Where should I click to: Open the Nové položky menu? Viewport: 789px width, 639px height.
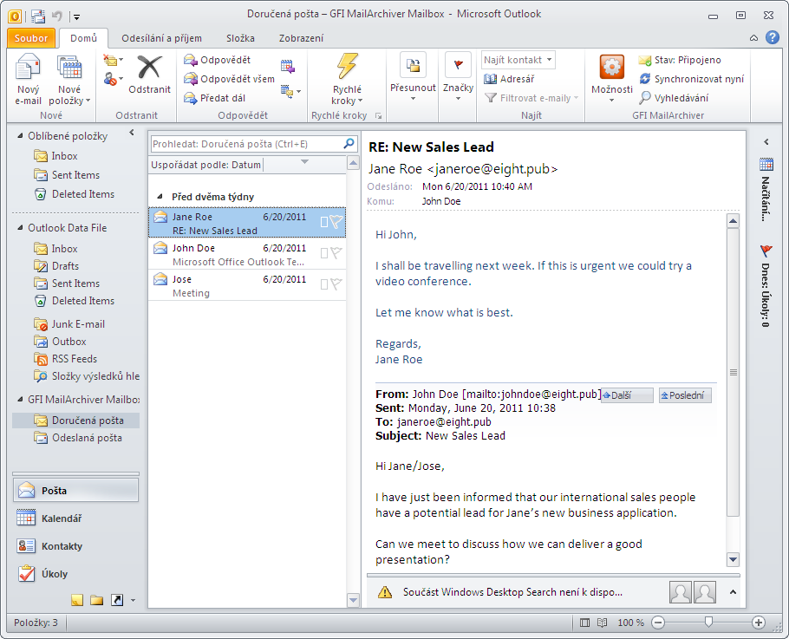(69, 80)
